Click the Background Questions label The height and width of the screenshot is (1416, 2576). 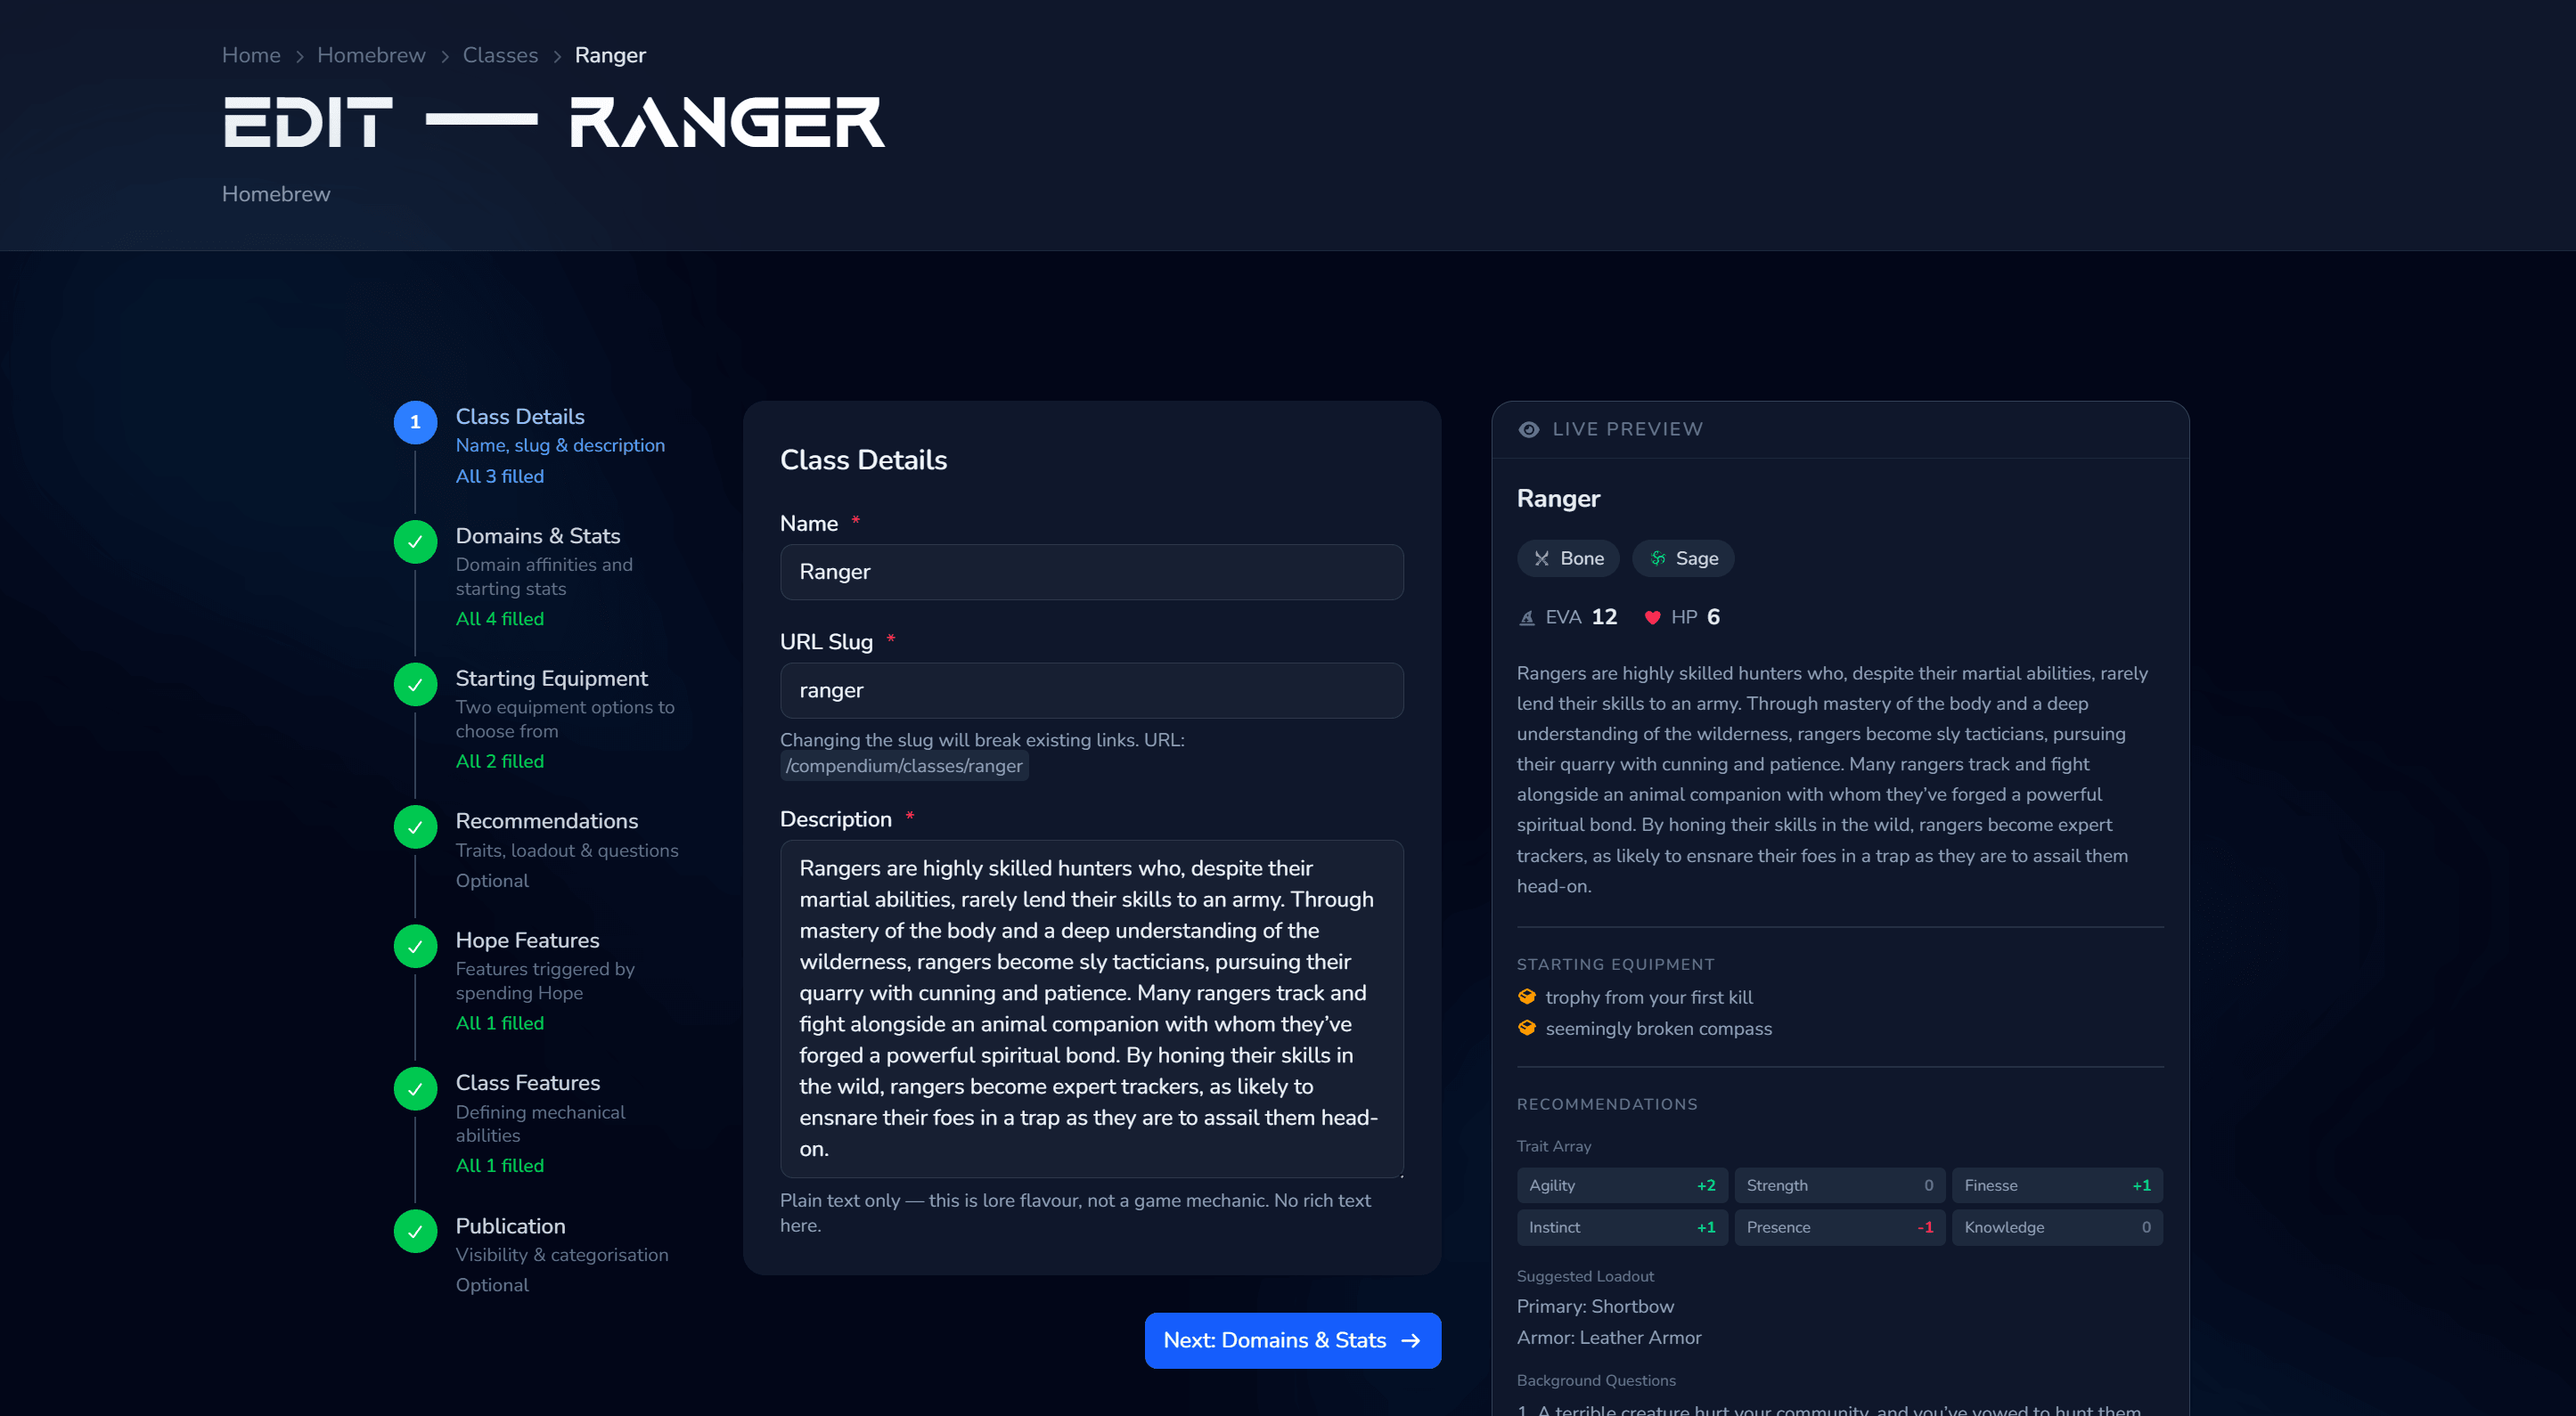click(x=1596, y=1380)
